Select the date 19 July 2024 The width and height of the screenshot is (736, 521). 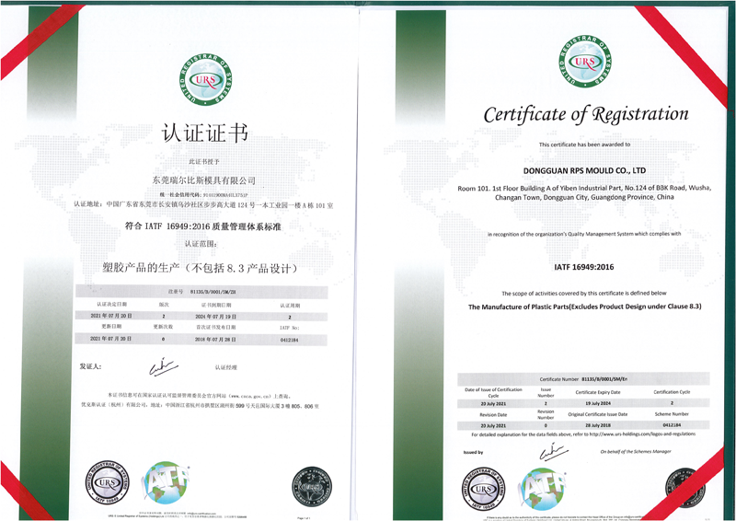[x=598, y=403]
